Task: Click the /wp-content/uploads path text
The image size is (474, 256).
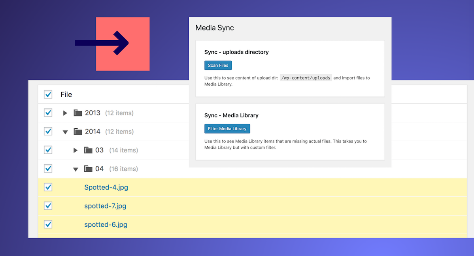Action: [306, 78]
